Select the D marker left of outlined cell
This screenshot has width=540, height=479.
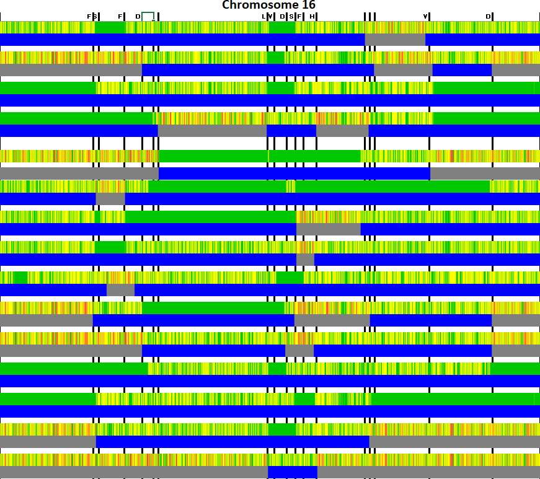[x=138, y=16]
